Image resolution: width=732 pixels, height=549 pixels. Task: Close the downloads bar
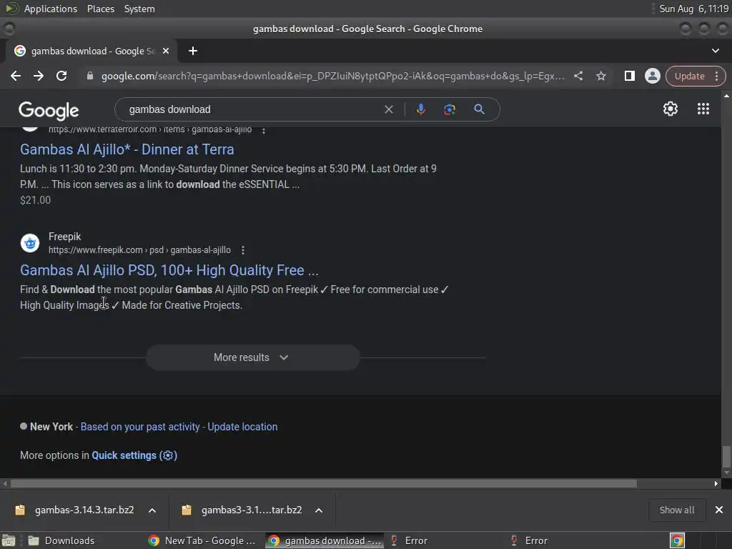coord(719,510)
